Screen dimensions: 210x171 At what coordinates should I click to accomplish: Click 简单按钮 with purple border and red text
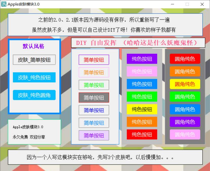[x=94, y=60]
